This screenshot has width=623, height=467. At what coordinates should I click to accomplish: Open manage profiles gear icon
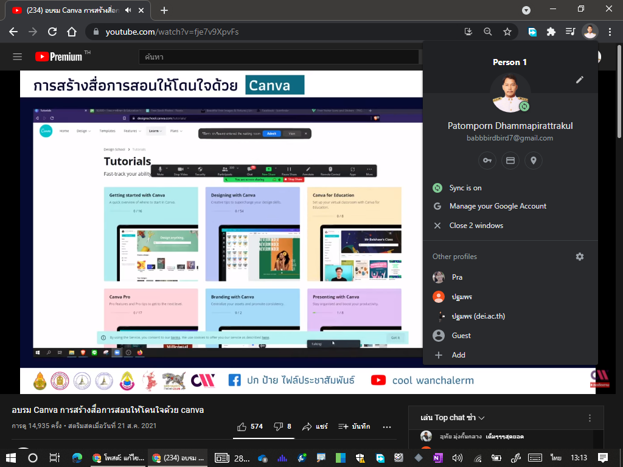[580, 257]
